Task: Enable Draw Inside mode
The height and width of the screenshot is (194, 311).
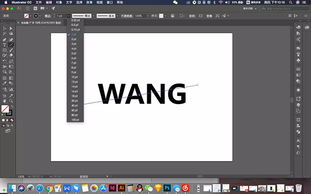Action: click(12, 125)
